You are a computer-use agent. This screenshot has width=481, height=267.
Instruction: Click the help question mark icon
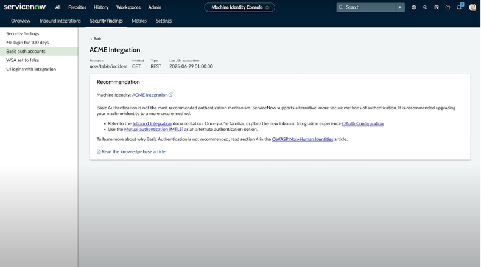pos(448,7)
